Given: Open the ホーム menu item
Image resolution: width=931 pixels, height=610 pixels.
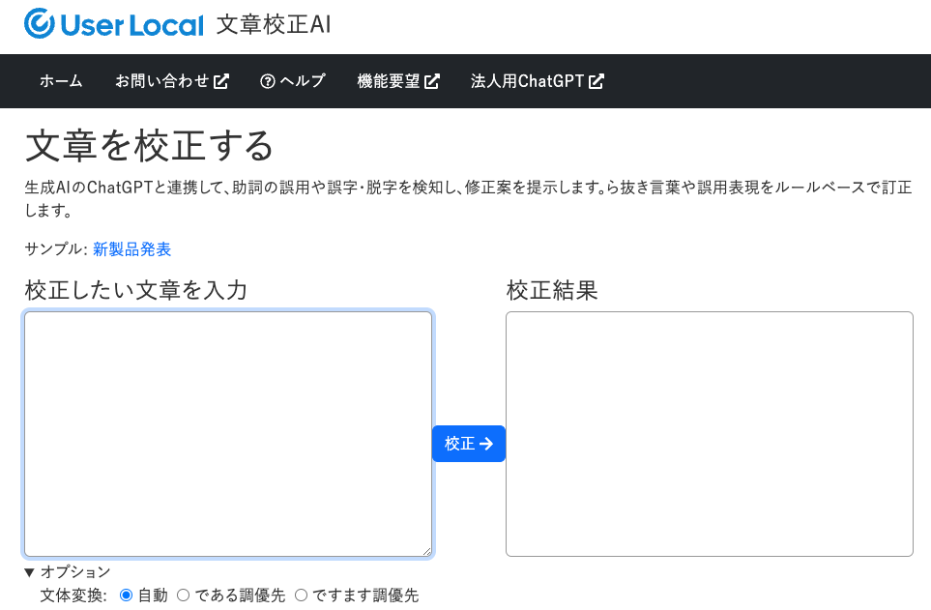Looking at the screenshot, I should (60, 81).
